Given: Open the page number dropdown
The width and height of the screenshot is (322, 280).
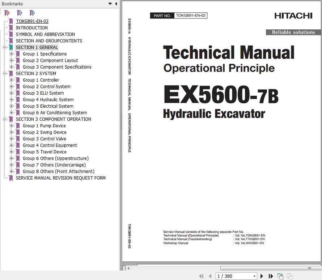Looking at the screenshot, I should click(254, 276).
